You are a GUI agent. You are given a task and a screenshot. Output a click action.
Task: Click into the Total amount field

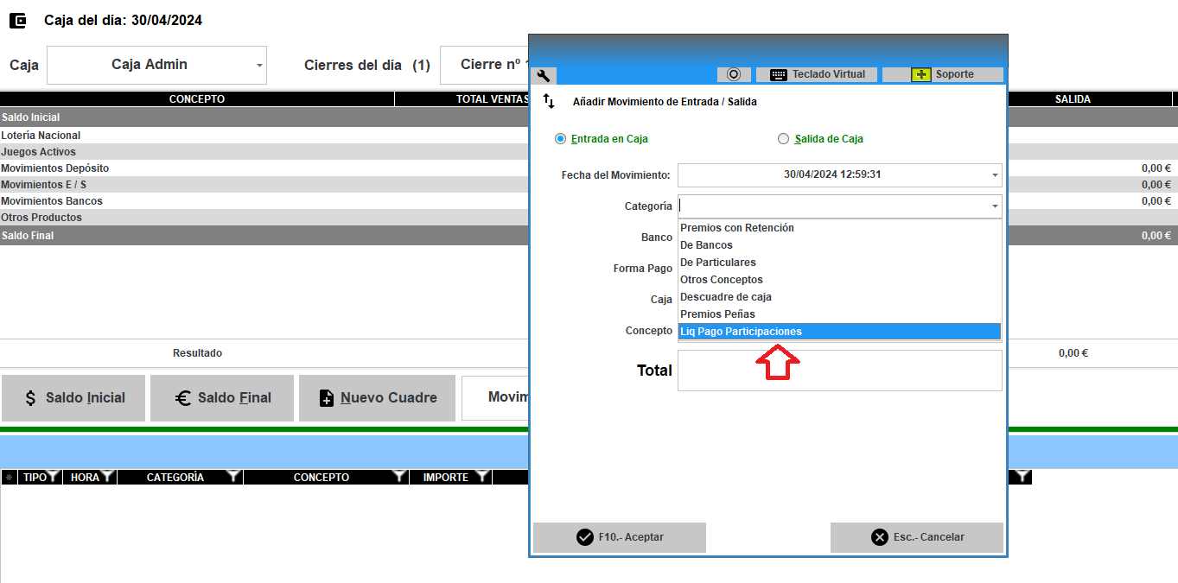click(x=839, y=371)
